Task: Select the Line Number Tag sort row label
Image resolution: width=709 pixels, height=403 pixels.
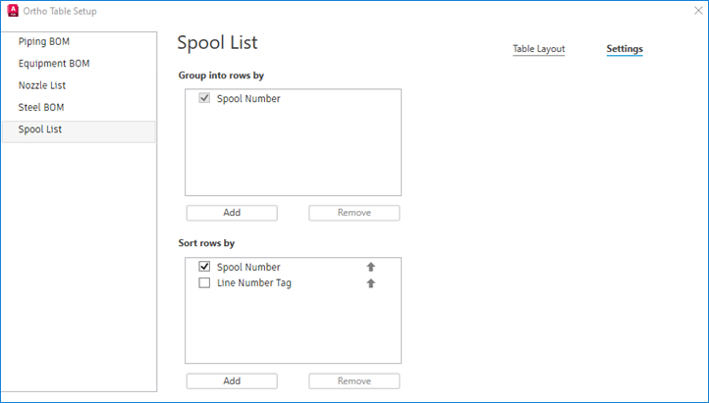Action: pyautogui.click(x=253, y=283)
